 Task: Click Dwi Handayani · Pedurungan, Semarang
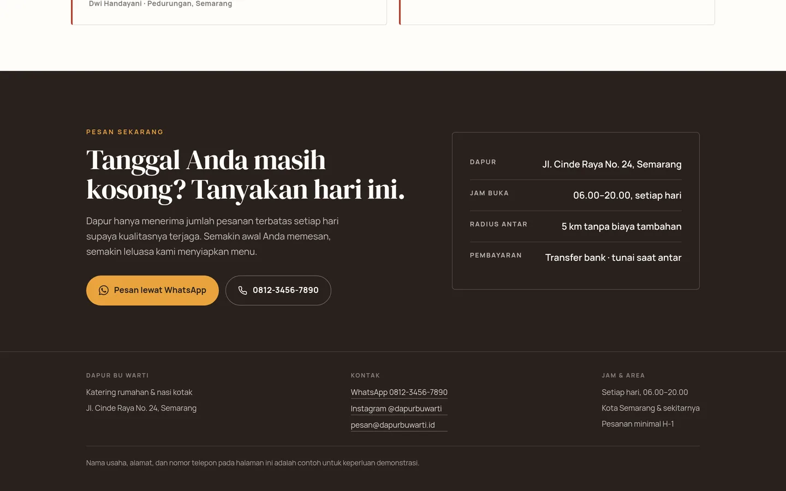[x=160, y=4]
